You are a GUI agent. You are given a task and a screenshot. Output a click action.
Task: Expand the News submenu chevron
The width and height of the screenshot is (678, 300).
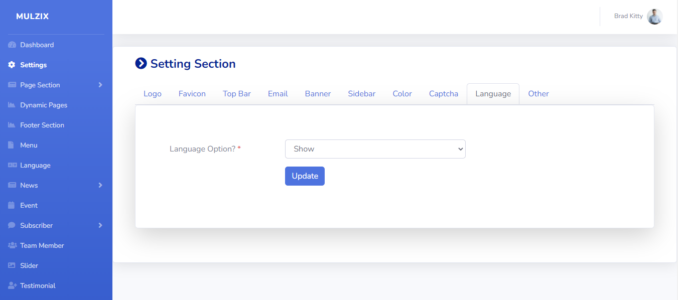pyautogui.click(x=100, y=185)
